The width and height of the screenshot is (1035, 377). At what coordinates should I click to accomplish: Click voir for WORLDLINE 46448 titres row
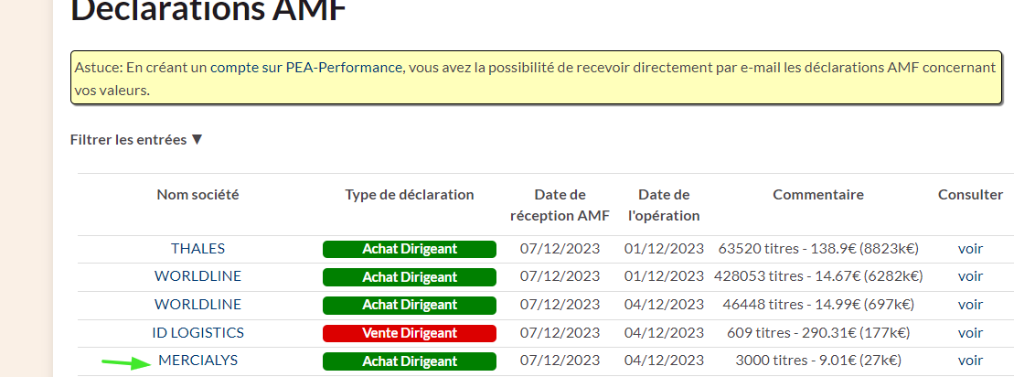[970, 305]
